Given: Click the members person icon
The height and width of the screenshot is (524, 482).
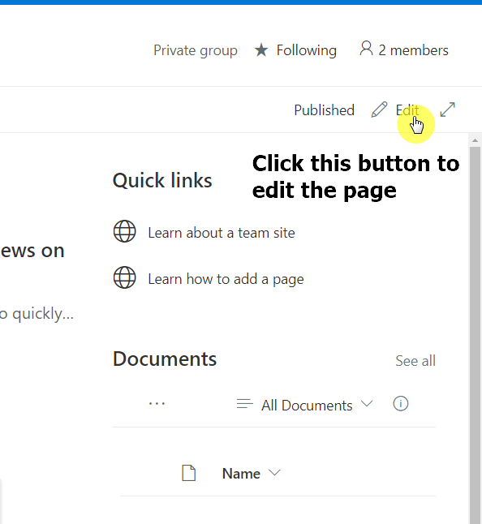Looking at the screenshot, I should coord(366,49).
